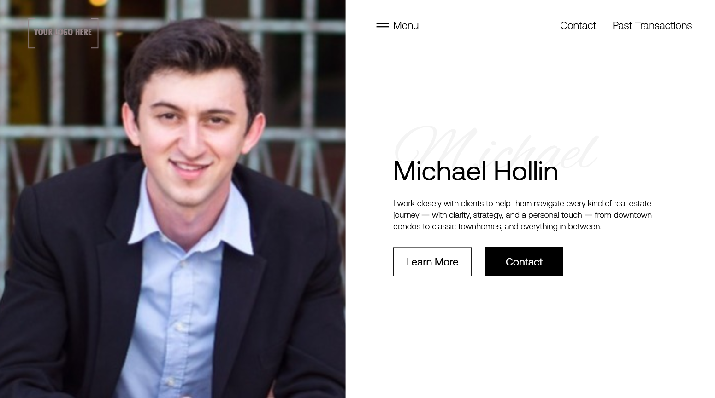
Task: Click the black Contact button
Action: point(524,262)
